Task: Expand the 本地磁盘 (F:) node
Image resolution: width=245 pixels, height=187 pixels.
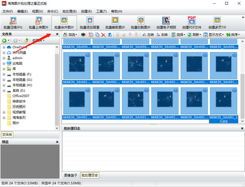Action: pos(4,74)
